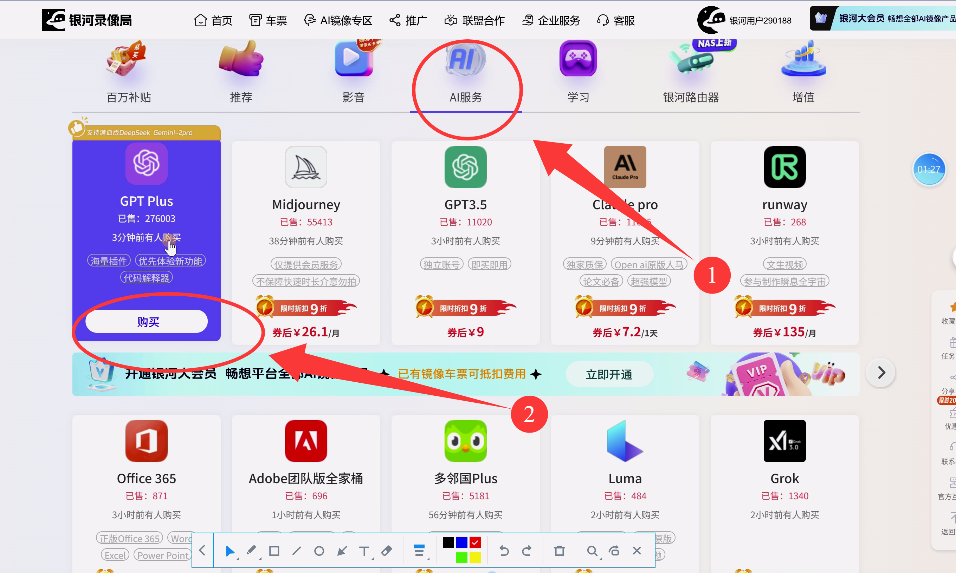Click the magnifier zoom tool

click(x=592, y=551)
